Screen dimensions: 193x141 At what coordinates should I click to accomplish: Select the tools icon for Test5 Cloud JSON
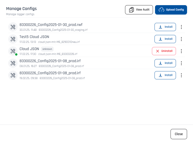(x=13, y=39)
